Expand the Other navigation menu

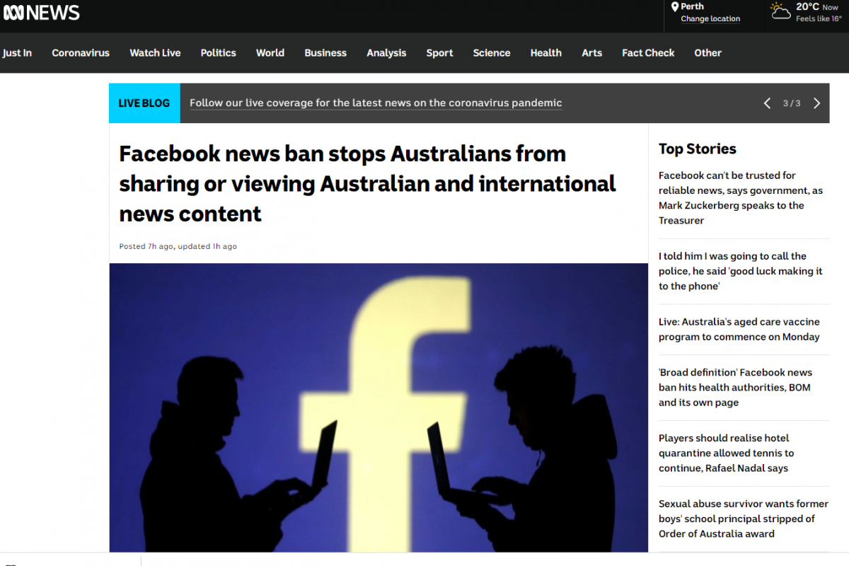707,53
